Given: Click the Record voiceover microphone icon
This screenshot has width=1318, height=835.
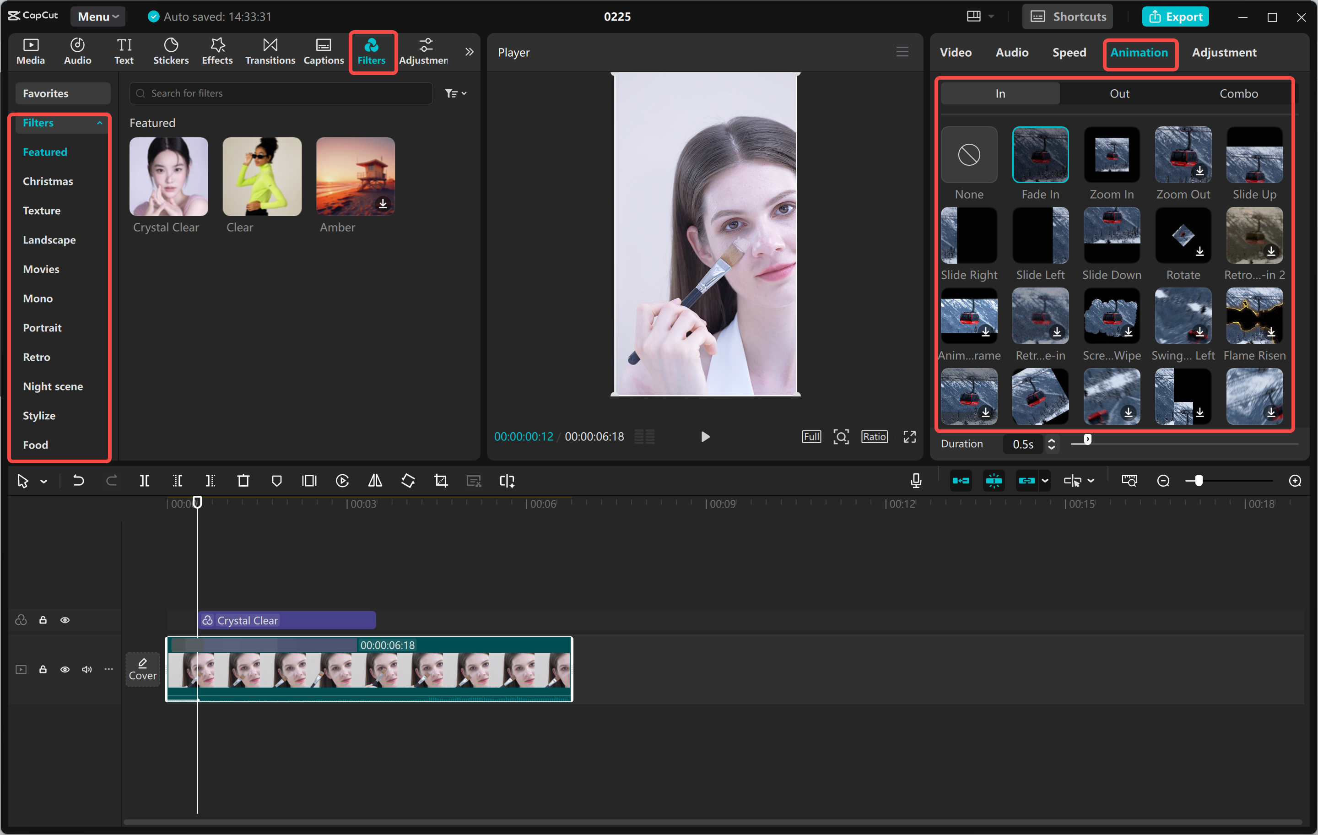Looking at the screenshot, I should [915, 481].
